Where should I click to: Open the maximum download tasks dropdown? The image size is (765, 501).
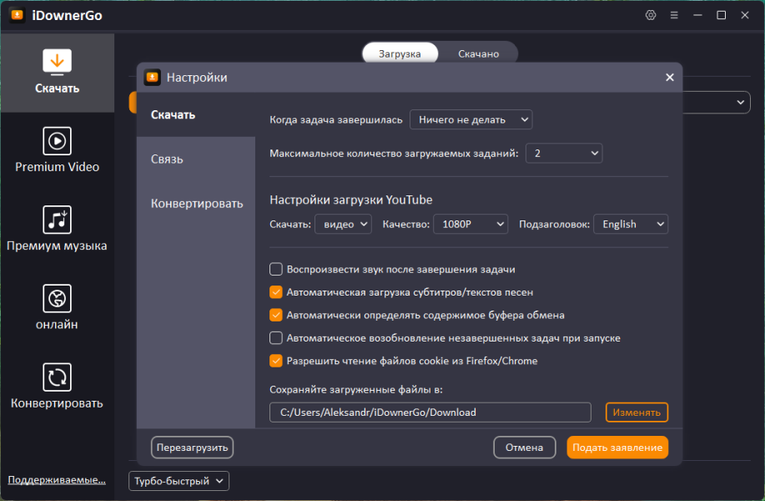564,154
